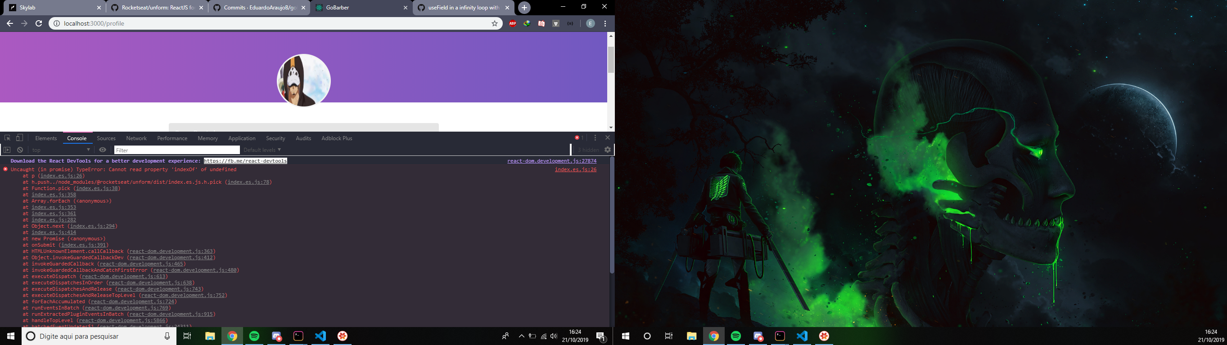Open File Explorer from left taskbar
The width and height of the screenshot is (1227, 345).
[x=210, y=336]
